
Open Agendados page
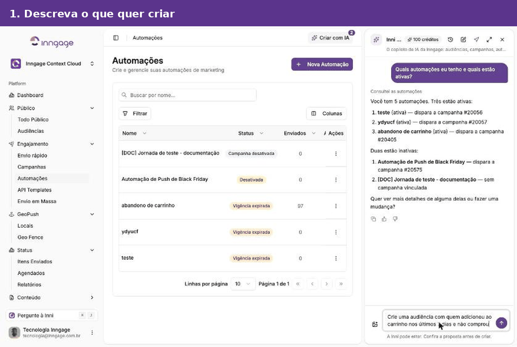coord(31,273)
